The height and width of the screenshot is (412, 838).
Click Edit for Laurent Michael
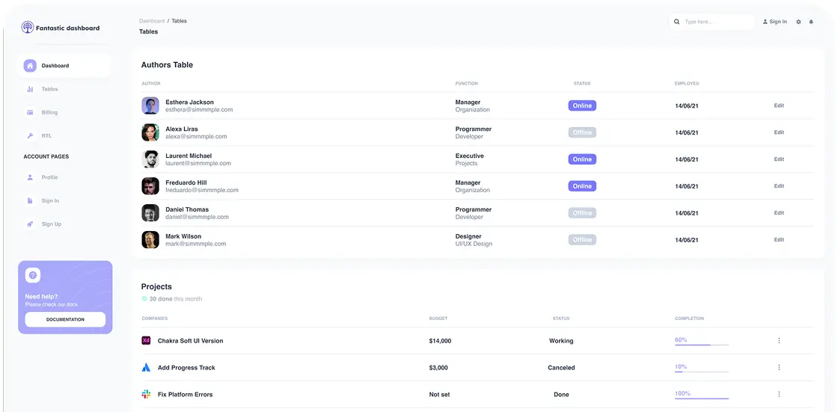coord(779,159)
